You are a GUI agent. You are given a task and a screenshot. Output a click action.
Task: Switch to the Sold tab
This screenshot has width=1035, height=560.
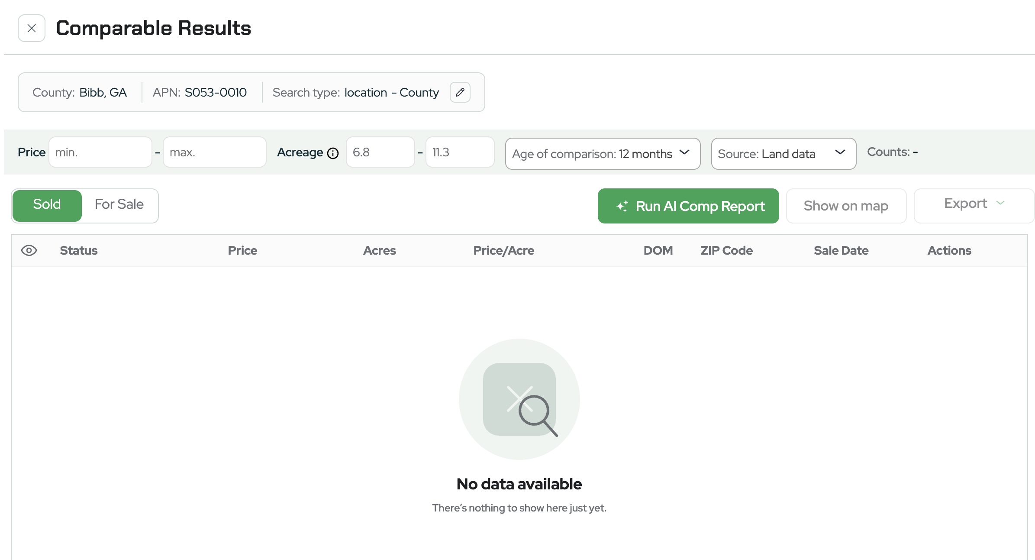click(47, 204)
